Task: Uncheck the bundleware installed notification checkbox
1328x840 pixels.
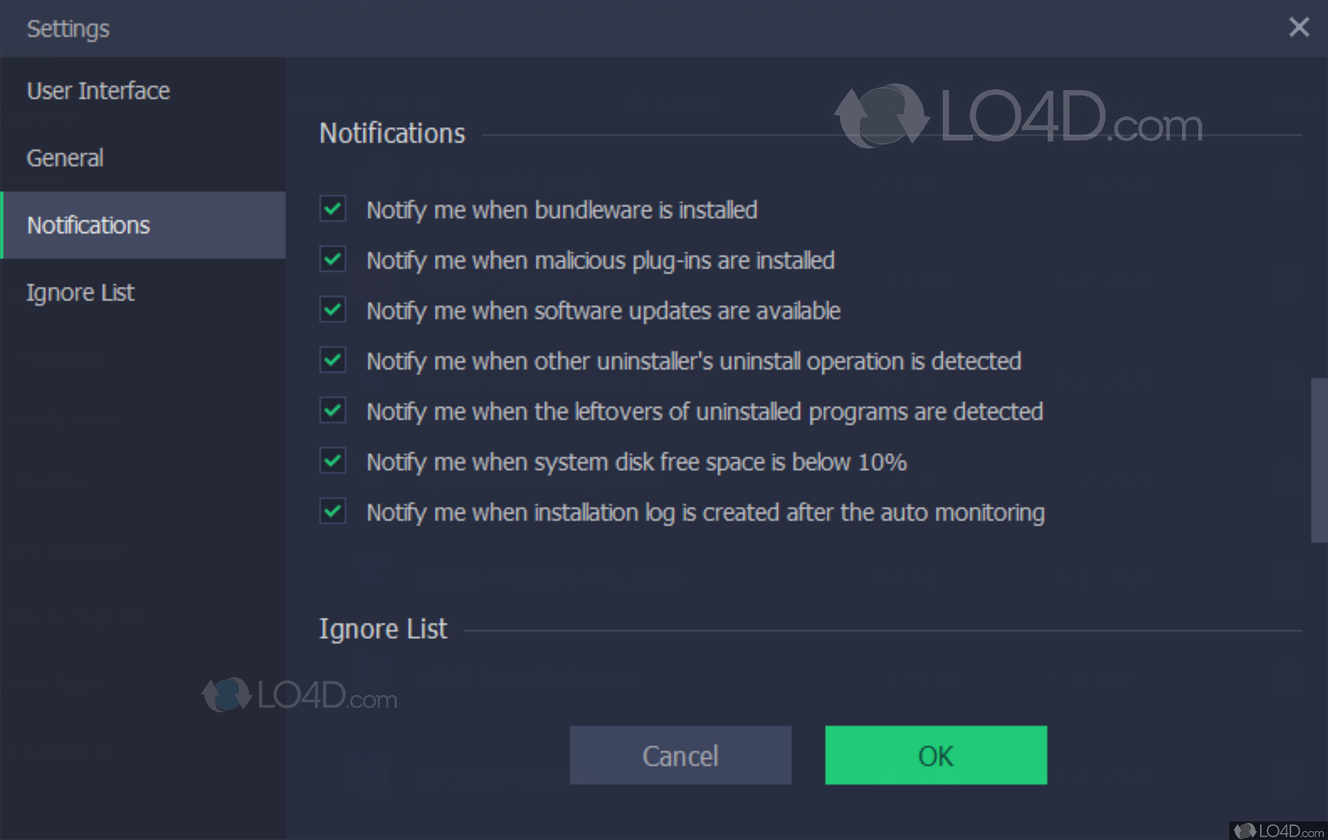Action: 333,209
